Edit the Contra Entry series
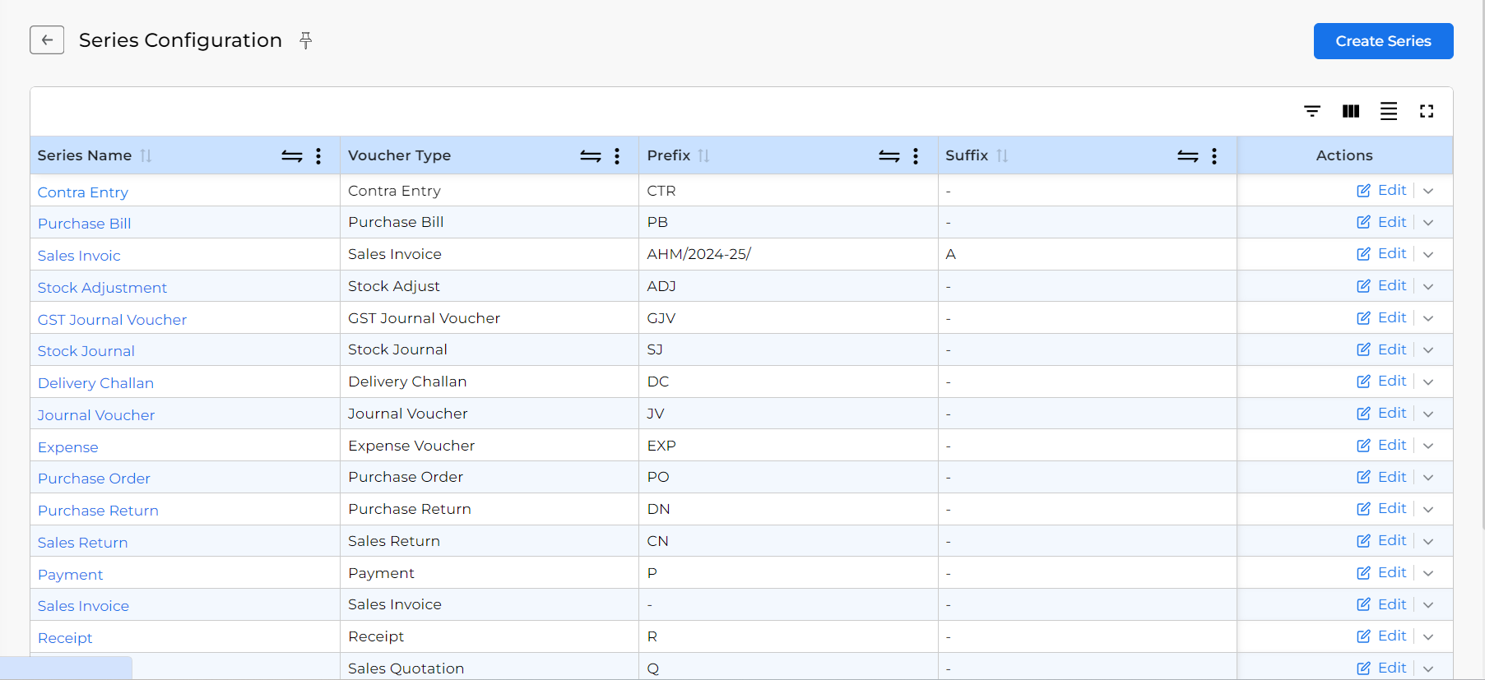 coord(1381,190)
